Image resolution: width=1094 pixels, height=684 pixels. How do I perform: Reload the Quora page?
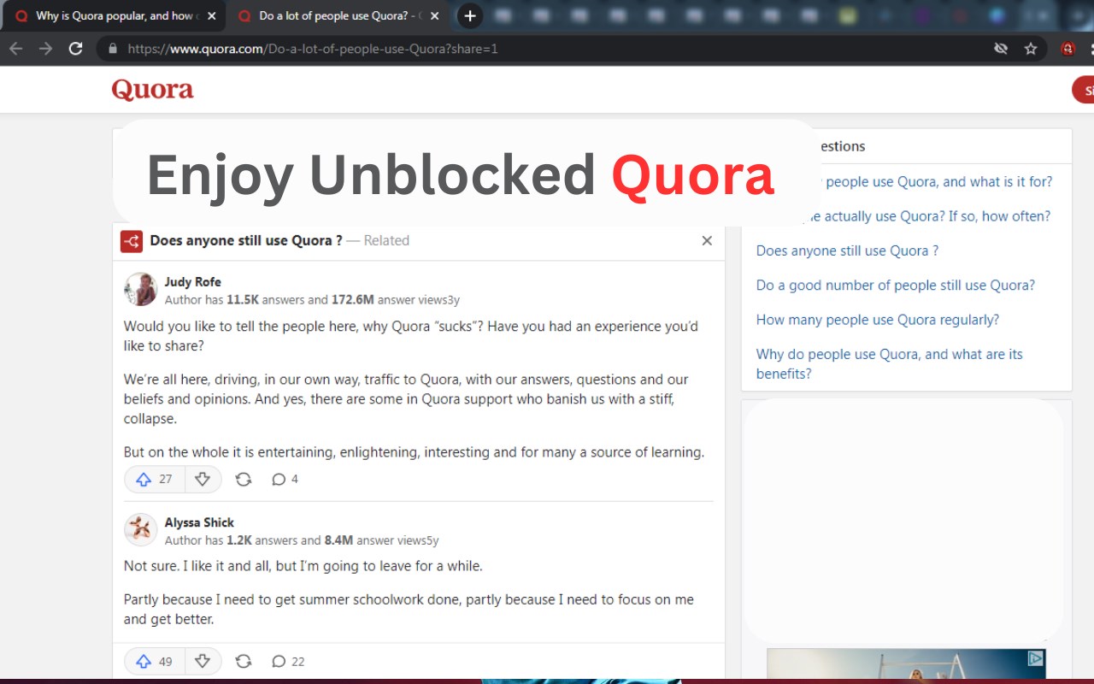tap(76, 49)
